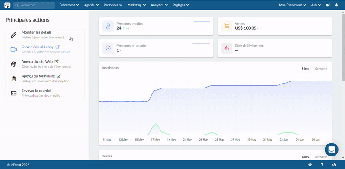Click the envelope icon beside Envoyer le courriel

point(14,93)
